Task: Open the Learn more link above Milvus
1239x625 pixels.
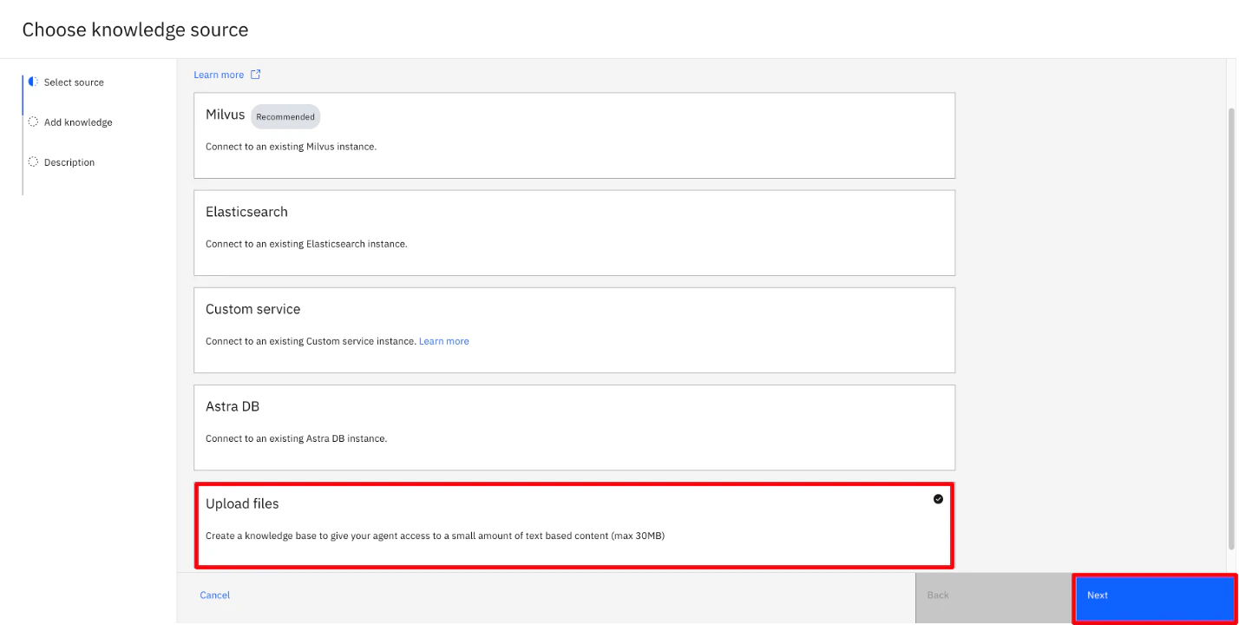Action: click(x=219, y=75)
